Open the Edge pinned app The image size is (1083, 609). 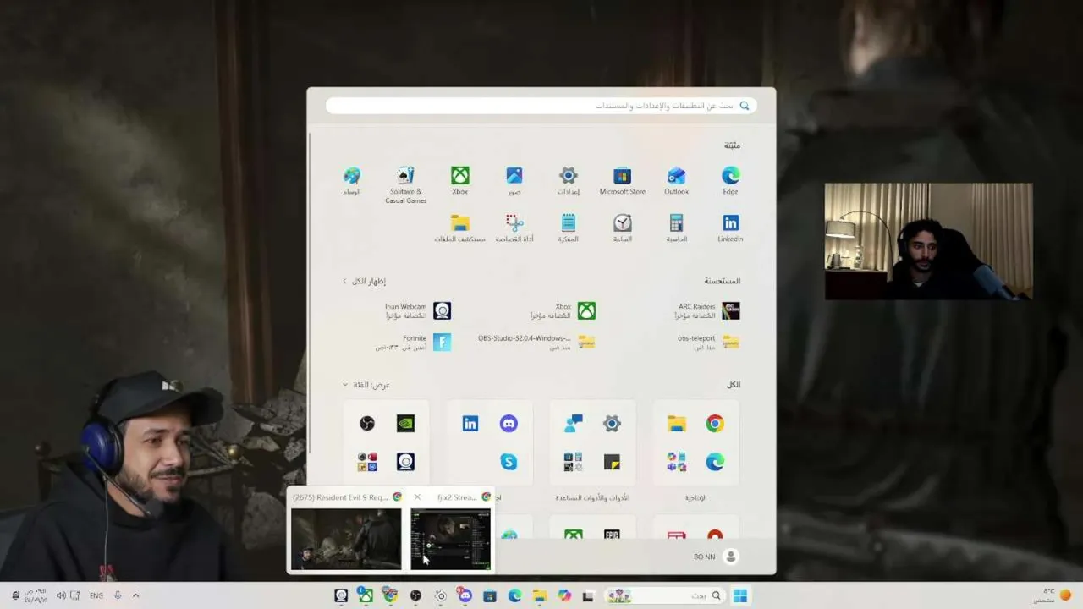click(730, 180)
